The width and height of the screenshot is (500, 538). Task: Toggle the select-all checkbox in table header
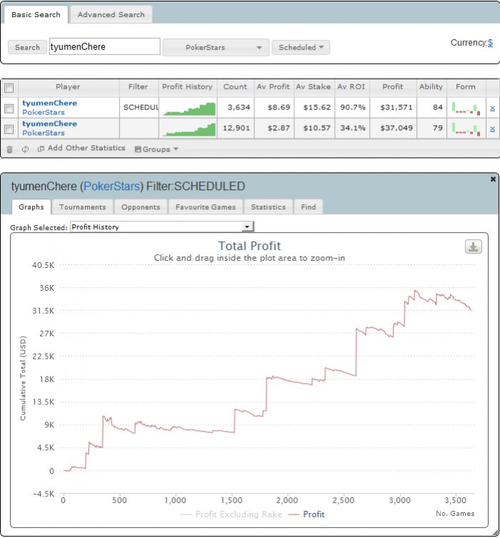click(x=9, y=88)
